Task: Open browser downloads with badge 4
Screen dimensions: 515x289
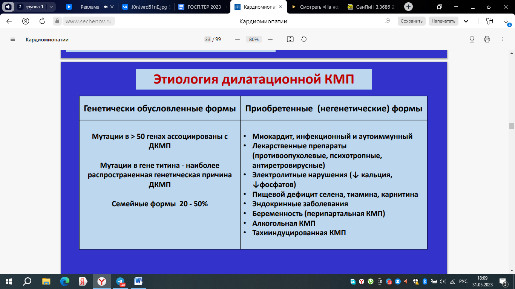Action: [x=507, y=22]
